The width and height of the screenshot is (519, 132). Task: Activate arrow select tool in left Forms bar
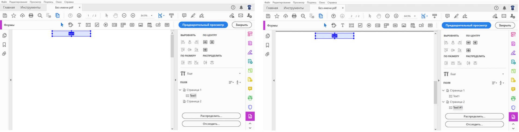point(62,25)
